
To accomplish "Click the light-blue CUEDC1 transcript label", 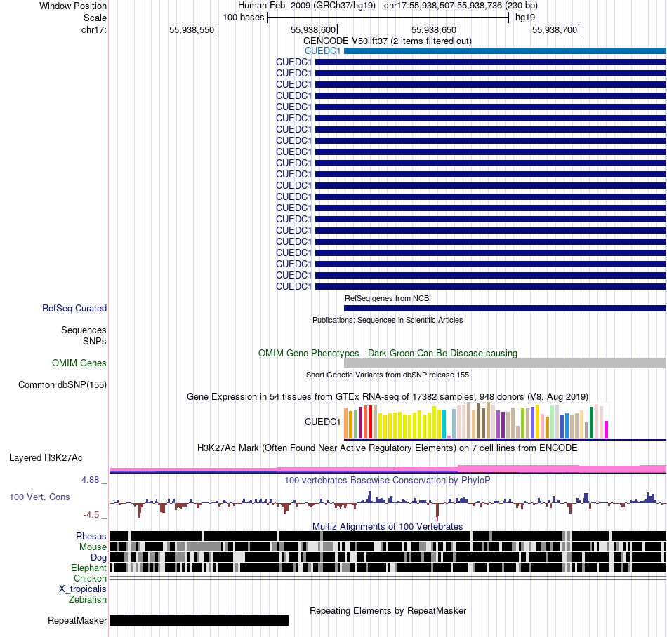I will tap(322, 51).
